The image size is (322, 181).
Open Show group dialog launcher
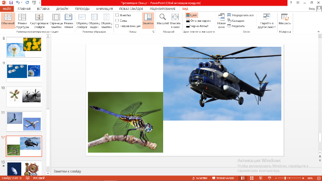153,32
